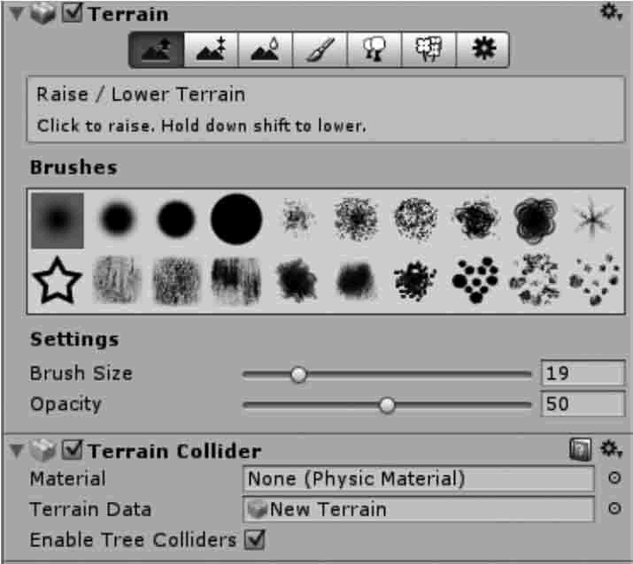Click the Brush Size value field
This screenshot has width=633, height=564.
tap(582, 374)
